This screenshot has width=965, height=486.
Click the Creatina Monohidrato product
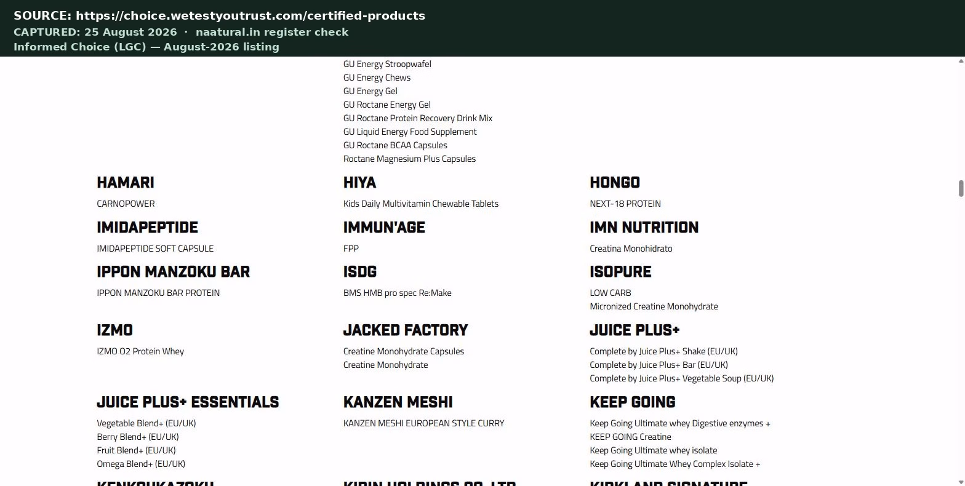click(631, 249)
